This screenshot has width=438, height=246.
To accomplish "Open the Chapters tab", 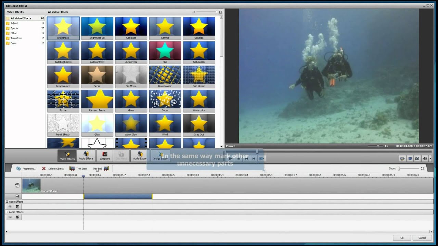I will (105, 156).
